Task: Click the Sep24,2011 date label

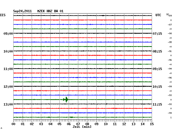Action: [x=22, y=11]
